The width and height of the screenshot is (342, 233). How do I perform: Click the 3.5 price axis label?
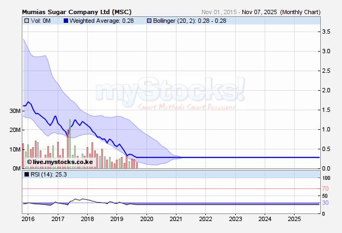coord(327,32)
